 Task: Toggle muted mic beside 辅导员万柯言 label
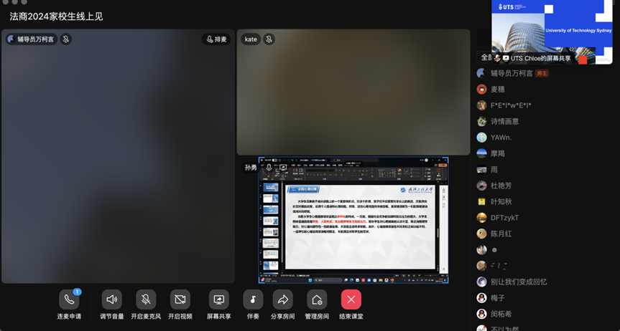(66, 39)
